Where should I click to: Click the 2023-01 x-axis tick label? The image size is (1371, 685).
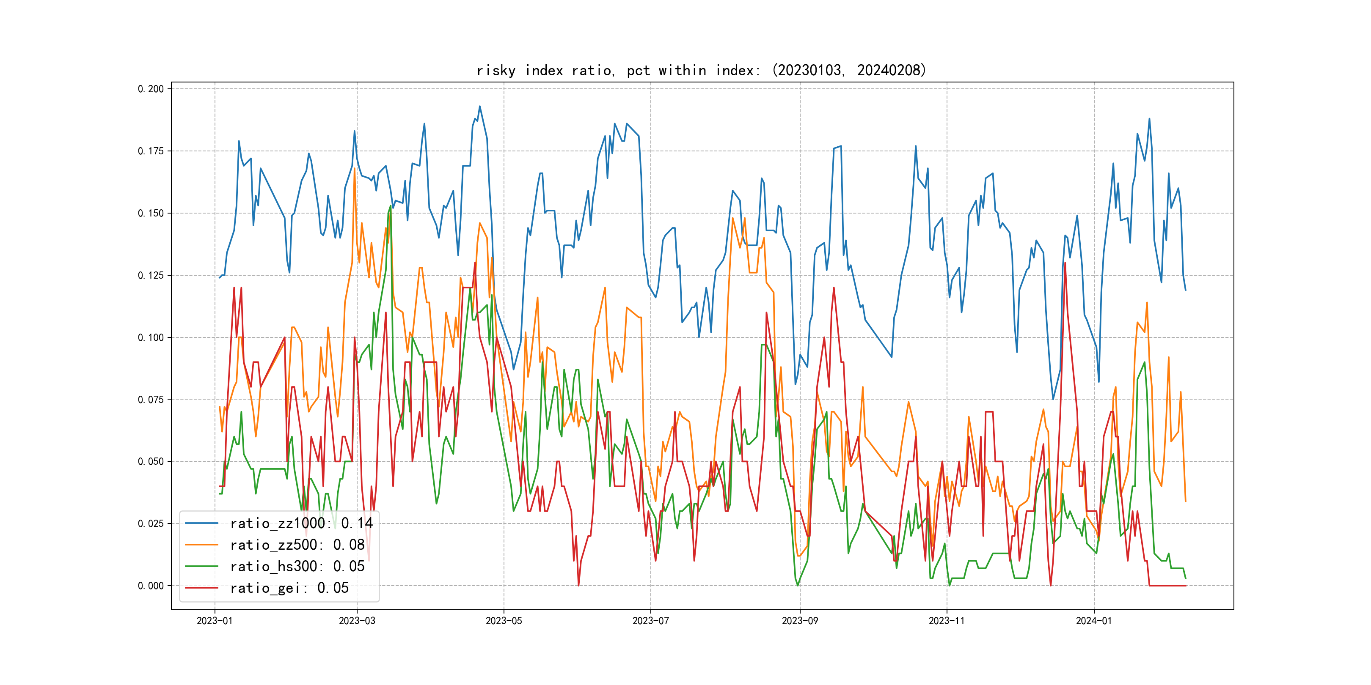(215, 621)
